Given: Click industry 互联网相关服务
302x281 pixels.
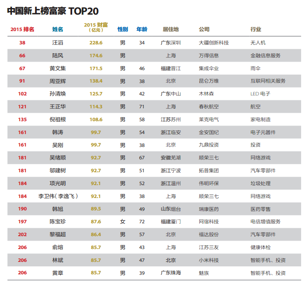Looking at the screenshot, I should pos(268,81).
